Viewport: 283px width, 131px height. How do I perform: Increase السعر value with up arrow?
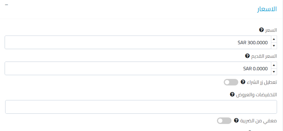tap(274, 39)
